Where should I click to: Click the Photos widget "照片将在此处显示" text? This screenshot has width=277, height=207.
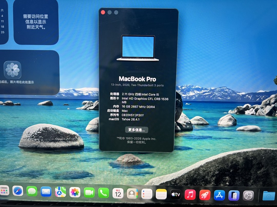pyautogui.click(x=22, y=82)
